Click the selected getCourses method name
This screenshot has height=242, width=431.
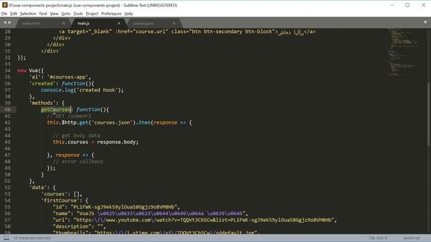click(56, 110)
